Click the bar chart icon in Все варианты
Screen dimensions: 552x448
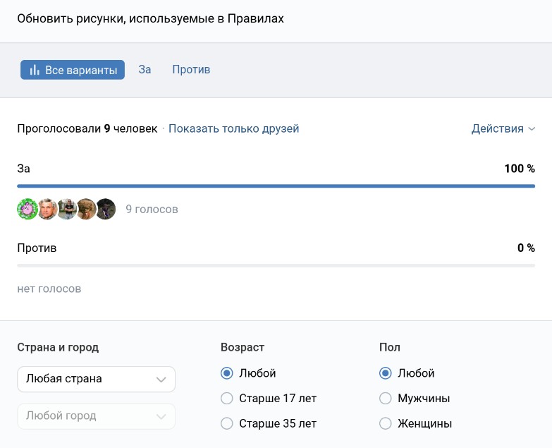tap(34, 70)
